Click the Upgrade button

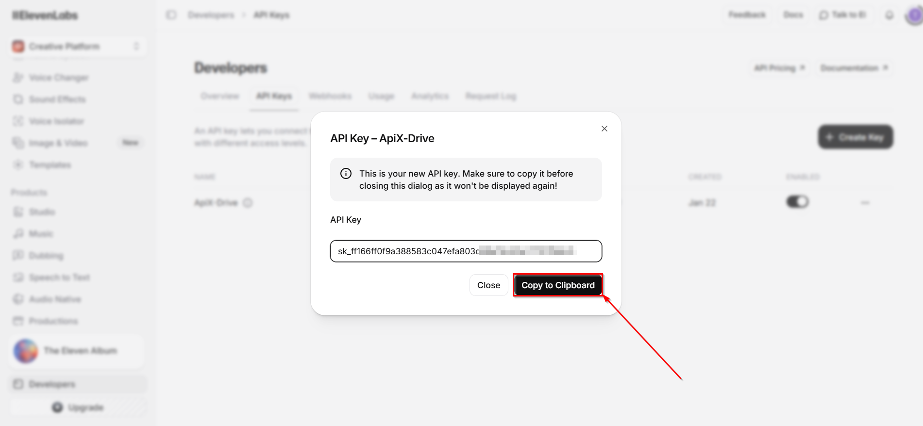pos(78,408)
